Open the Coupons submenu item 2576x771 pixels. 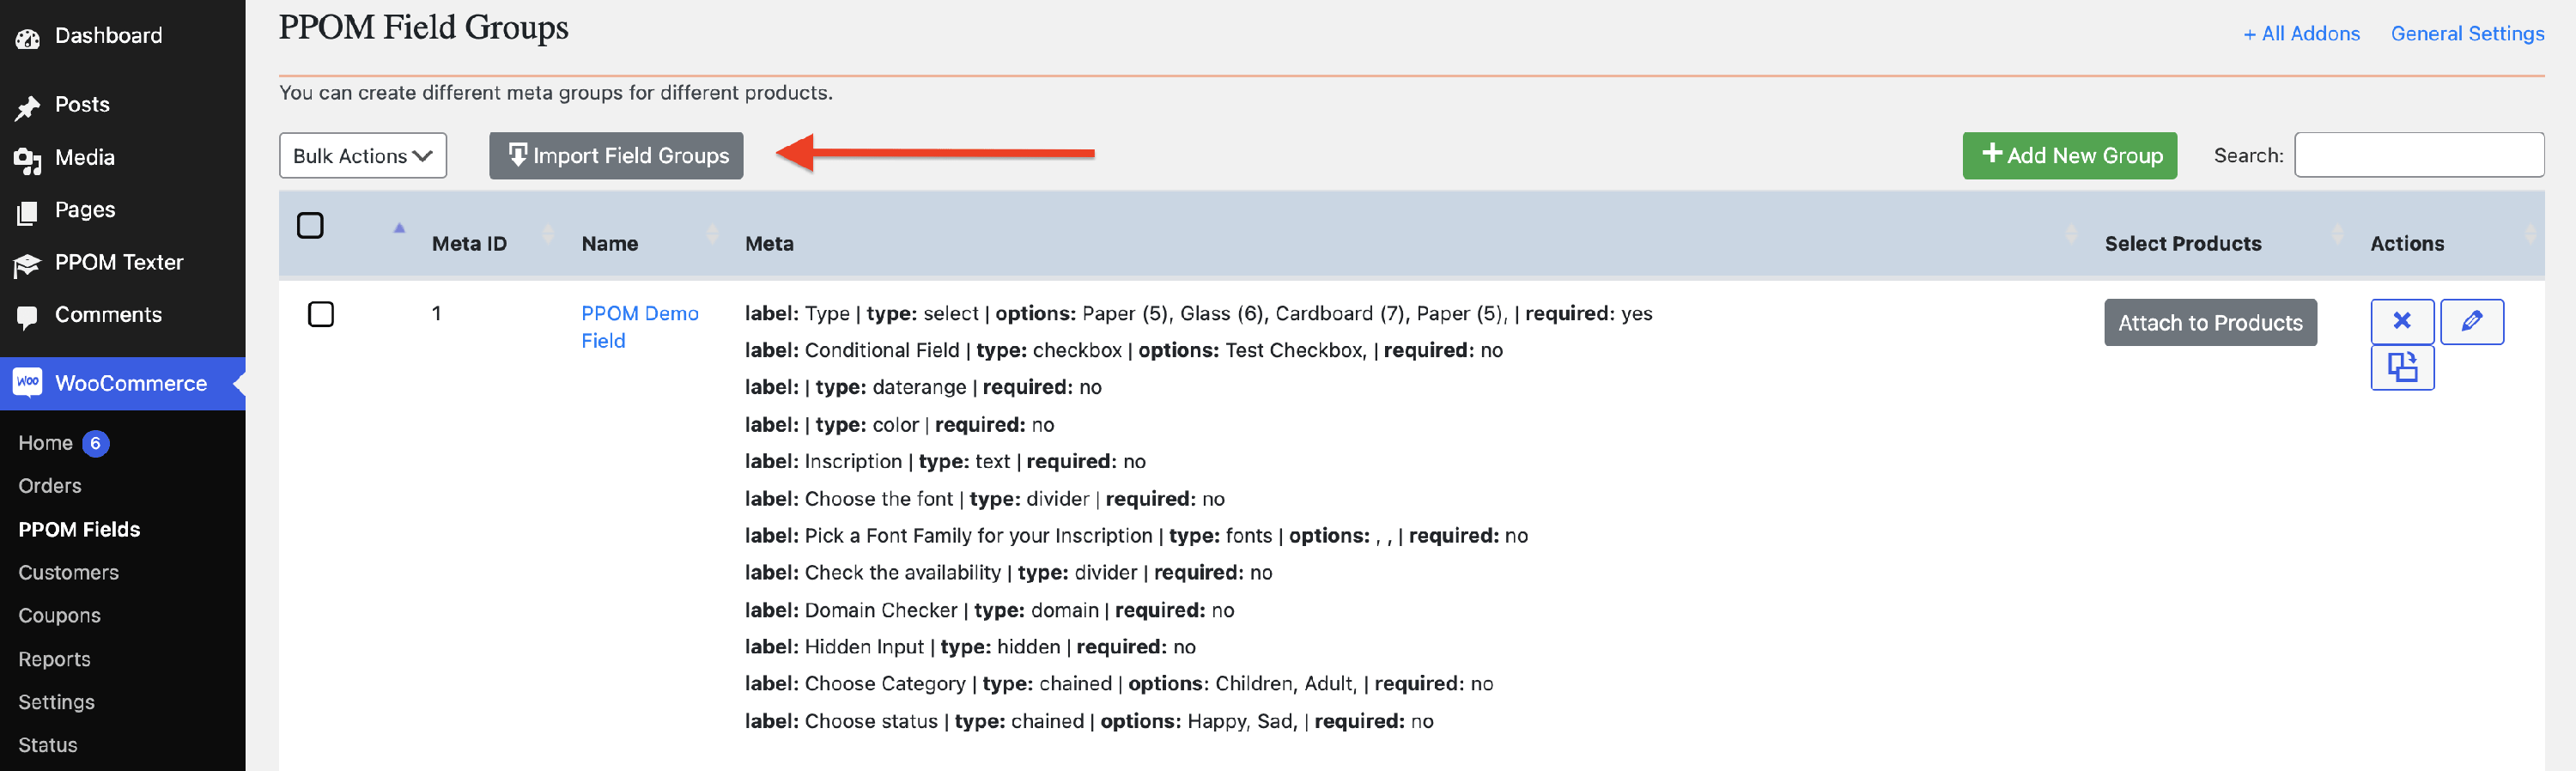pyautogui.click(x=59, y=616)
